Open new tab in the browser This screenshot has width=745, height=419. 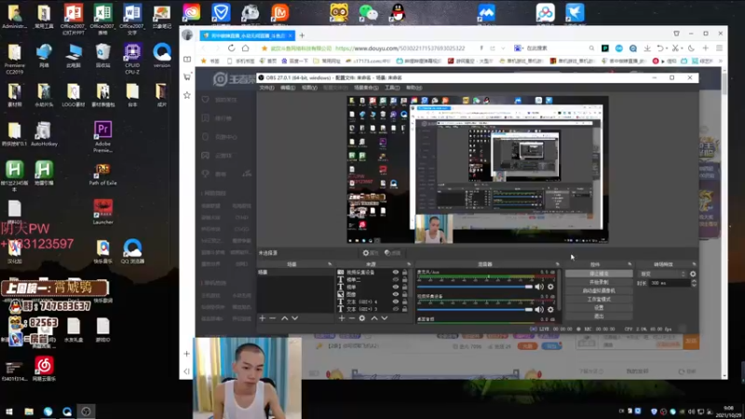(302, 35)
